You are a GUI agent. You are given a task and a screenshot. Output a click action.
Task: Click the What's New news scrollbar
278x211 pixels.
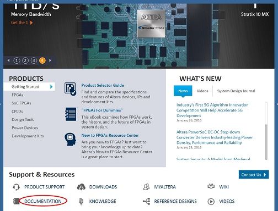(266, 131)
